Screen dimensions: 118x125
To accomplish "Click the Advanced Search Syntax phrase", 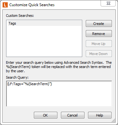I will 84,62.
